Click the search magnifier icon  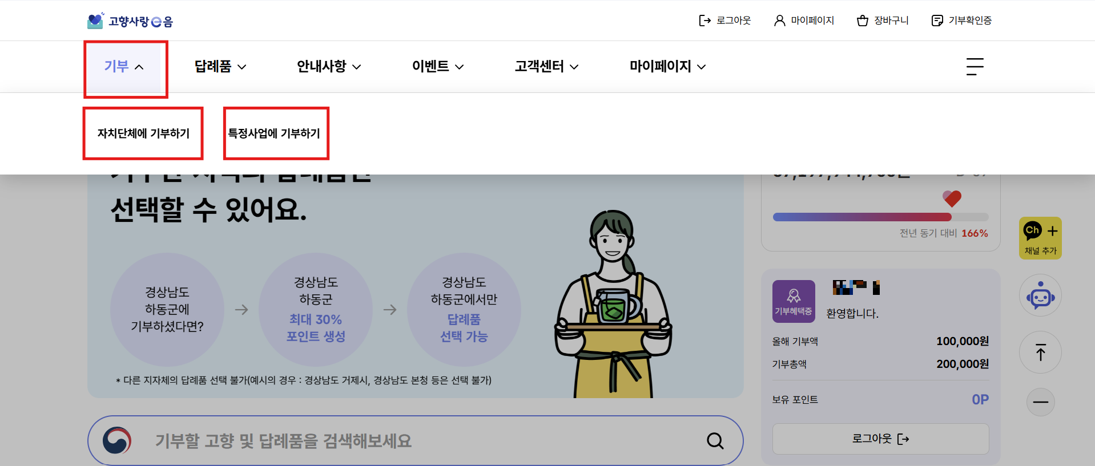point(715,440)
